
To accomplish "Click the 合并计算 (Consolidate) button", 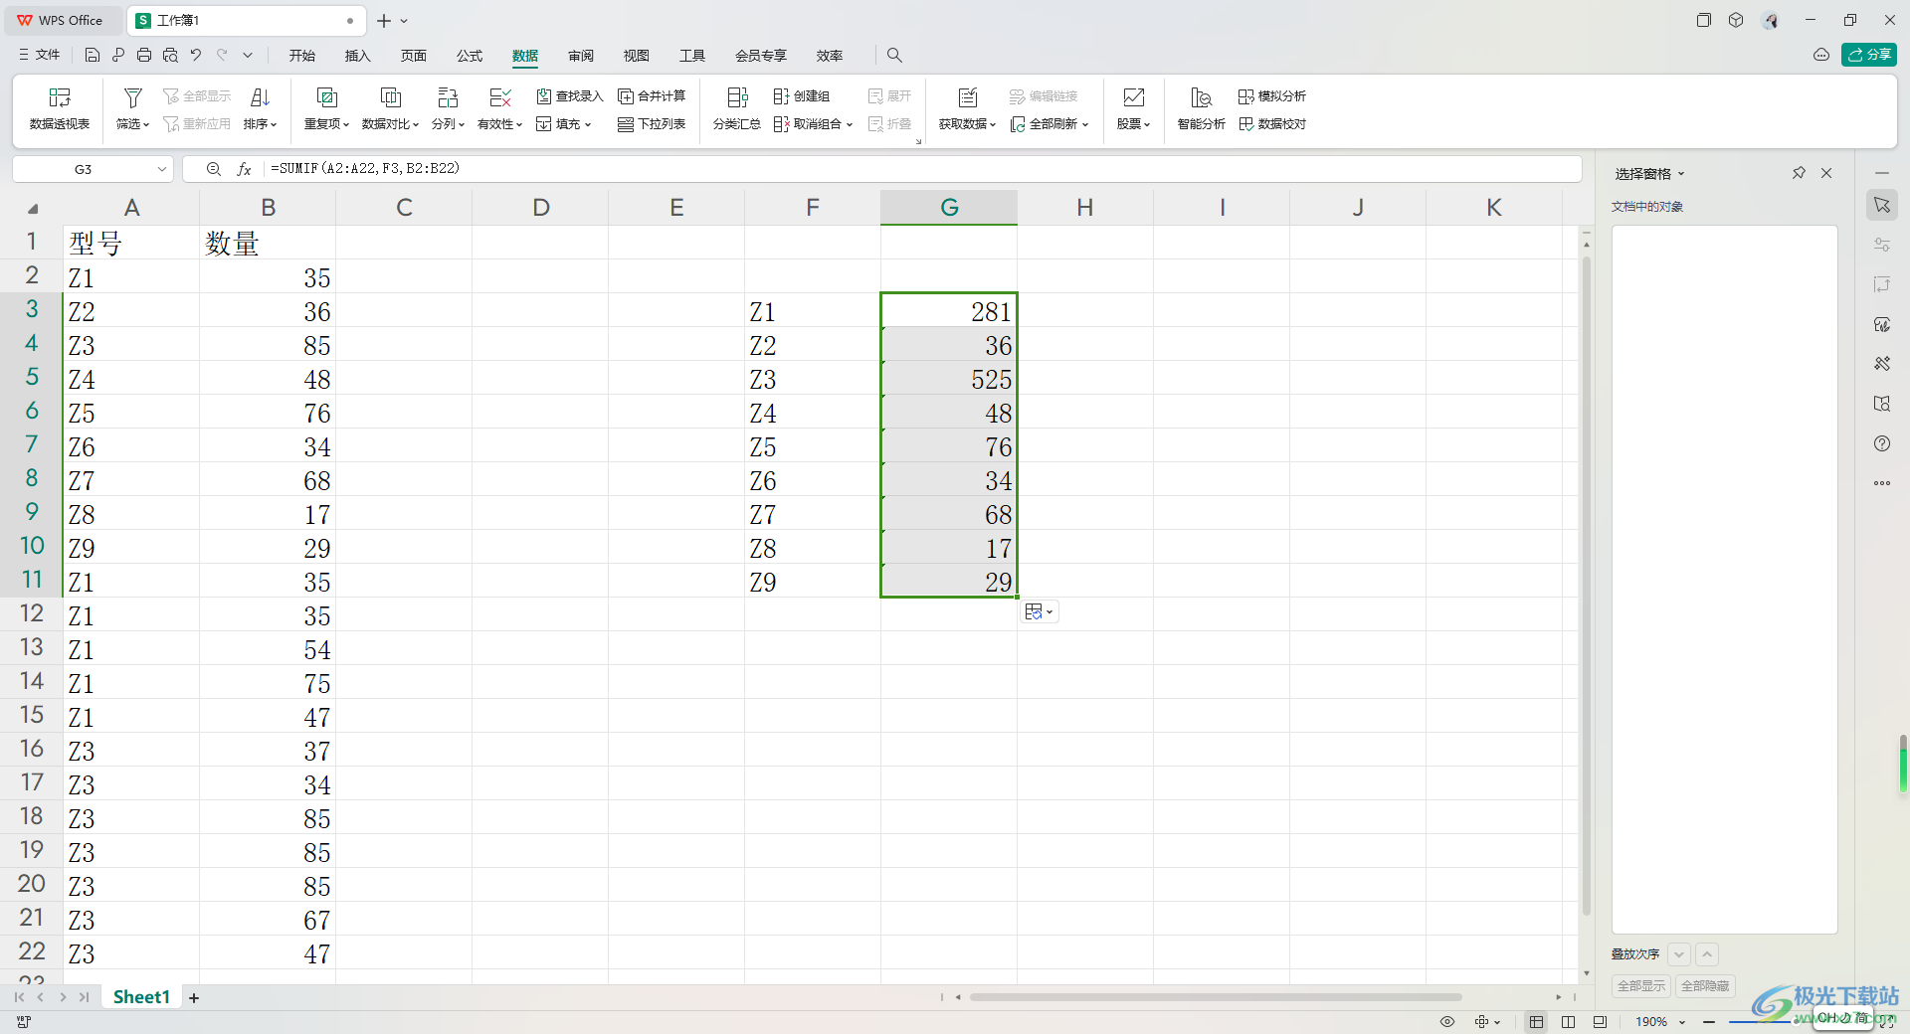I will (652, 96).
